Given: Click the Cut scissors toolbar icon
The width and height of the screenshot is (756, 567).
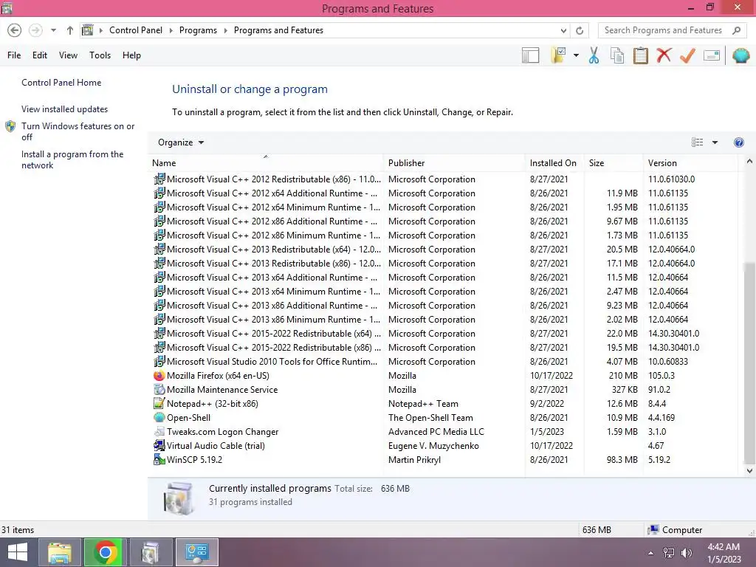Looking at the screenshot, I should pos(594,55).
